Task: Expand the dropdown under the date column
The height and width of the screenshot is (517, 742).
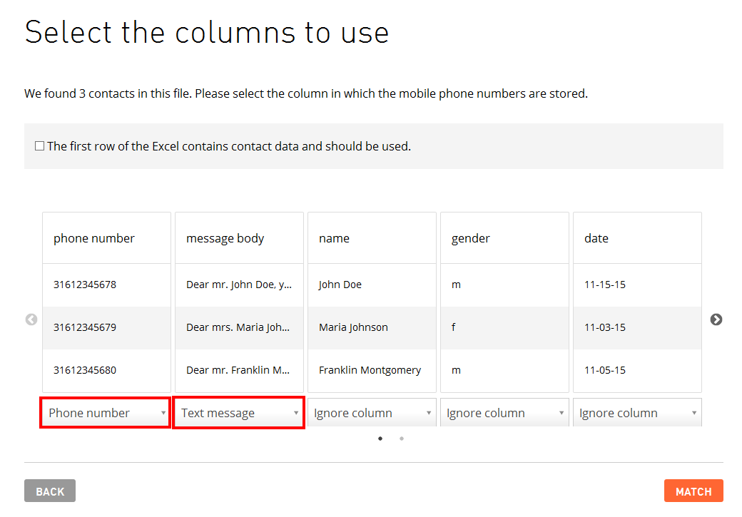Action: click(x=636, y=413)
